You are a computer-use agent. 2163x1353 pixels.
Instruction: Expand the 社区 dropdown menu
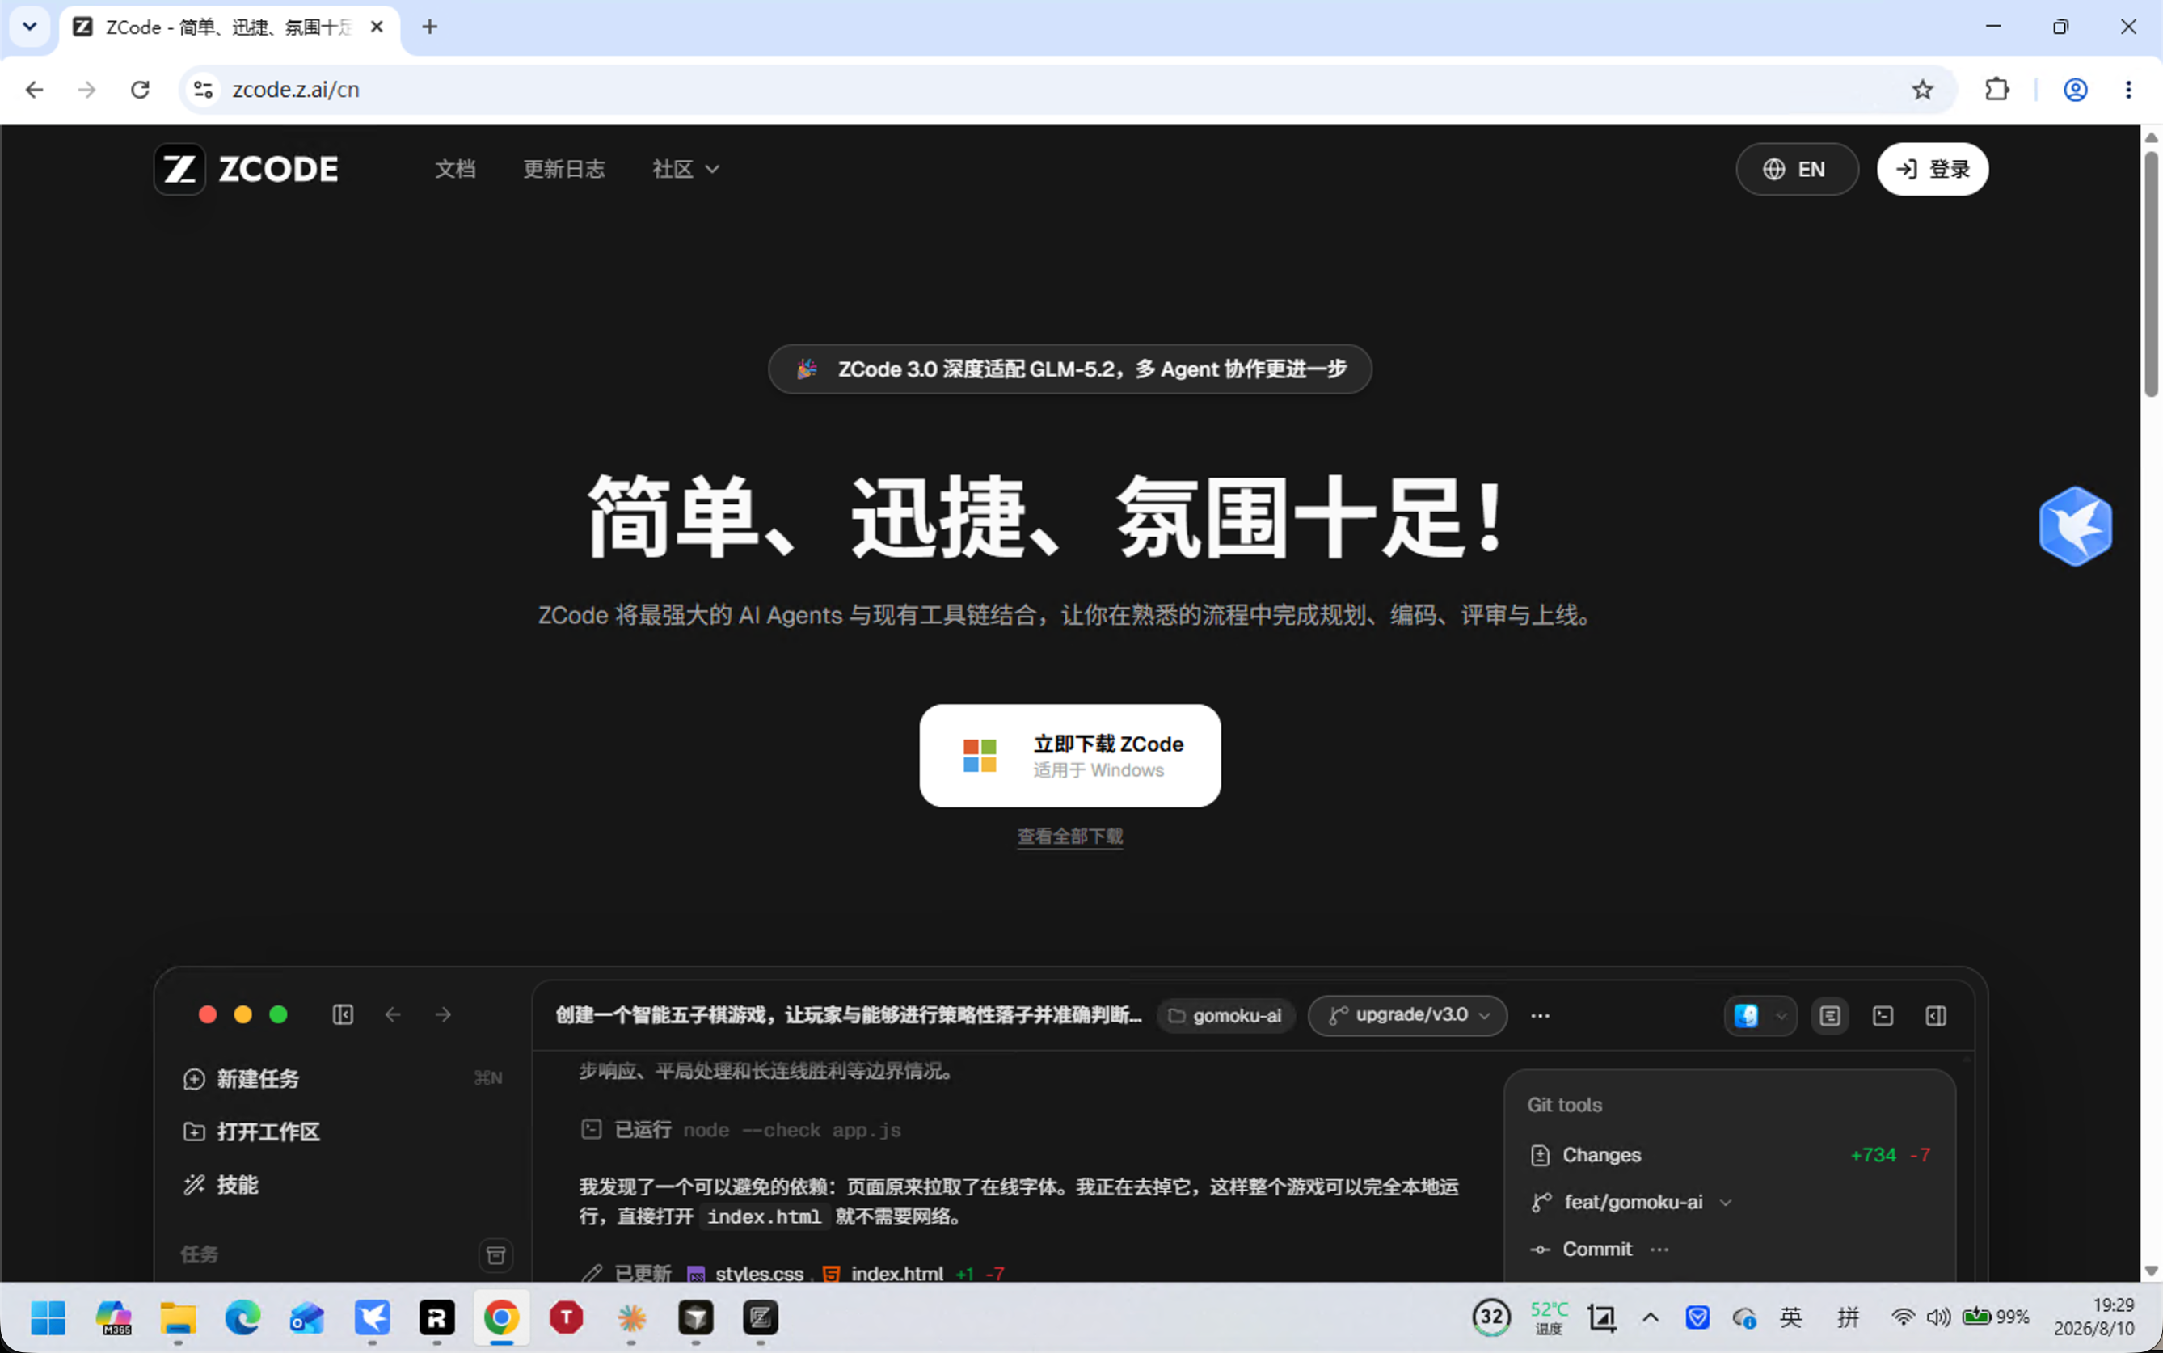(685, 169)
